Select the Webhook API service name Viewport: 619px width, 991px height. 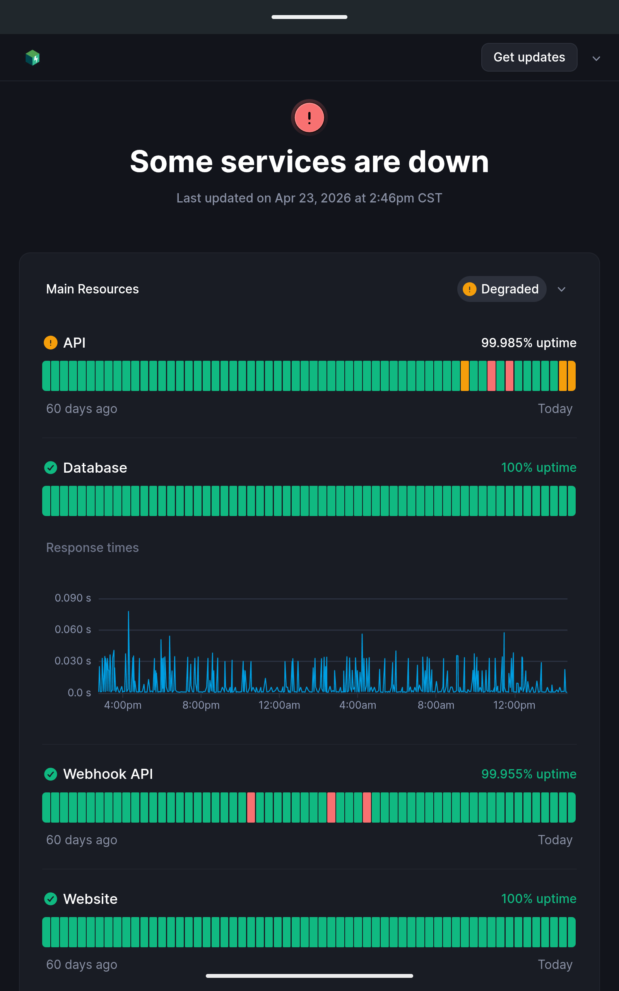[x=108, y=774]
